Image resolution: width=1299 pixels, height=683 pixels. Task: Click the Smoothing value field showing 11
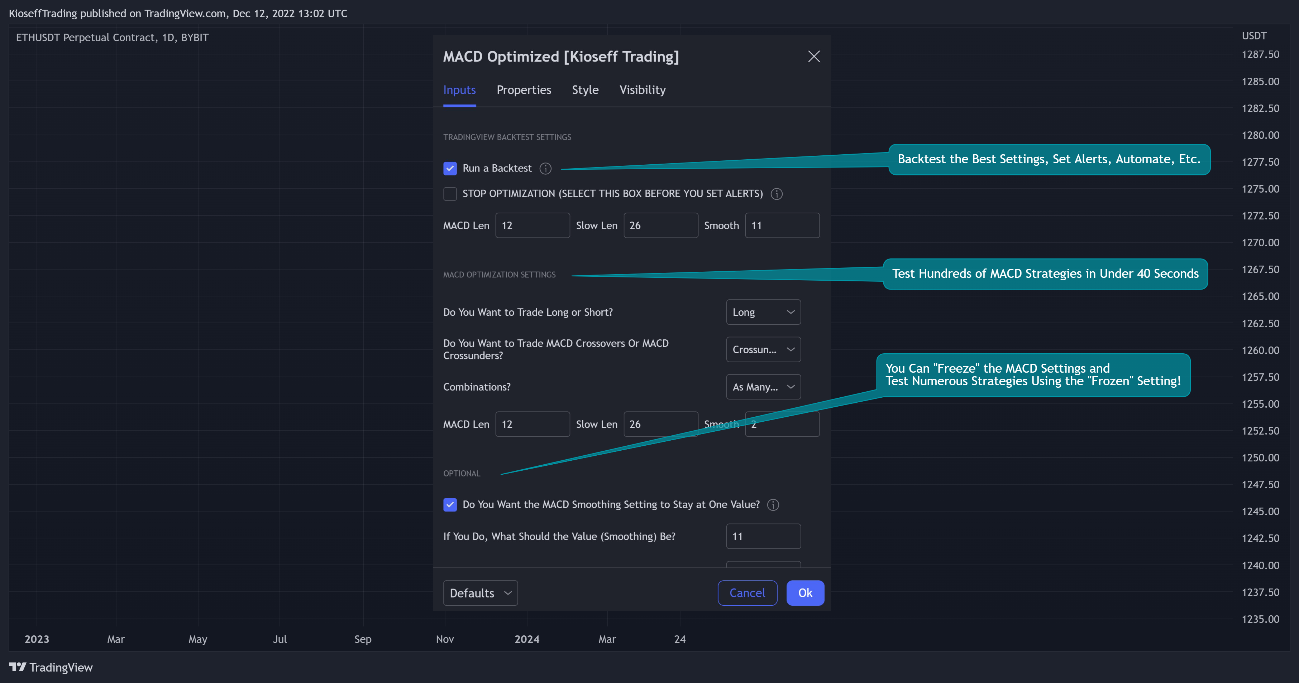coord(763,537)
